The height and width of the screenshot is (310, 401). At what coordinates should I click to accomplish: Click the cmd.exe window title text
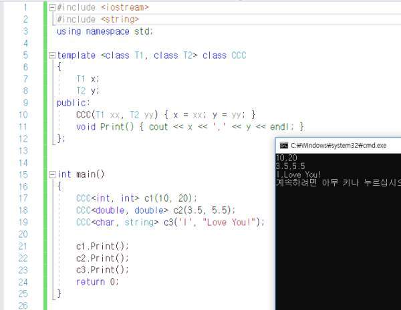click(339, 146)
